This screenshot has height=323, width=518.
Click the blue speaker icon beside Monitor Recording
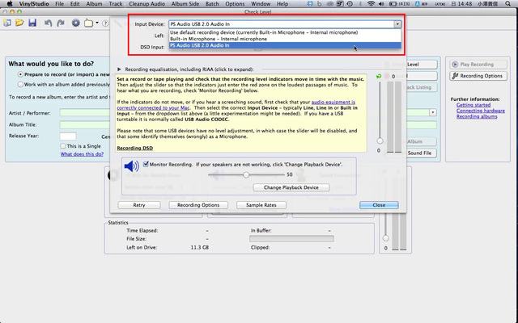point(131,166)
